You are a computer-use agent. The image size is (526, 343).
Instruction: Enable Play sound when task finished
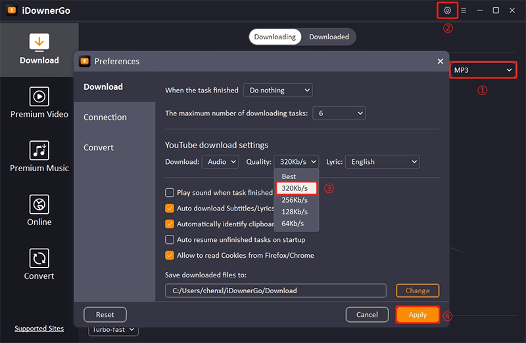pyautogui.click(x=170, y=193)
